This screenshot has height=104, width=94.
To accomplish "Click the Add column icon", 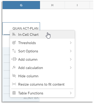I will click(x=14, y=59).
